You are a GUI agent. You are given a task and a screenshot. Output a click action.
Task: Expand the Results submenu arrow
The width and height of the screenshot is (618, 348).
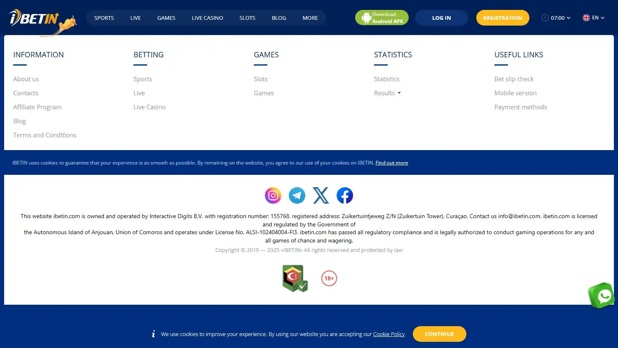tap(399, 93)
